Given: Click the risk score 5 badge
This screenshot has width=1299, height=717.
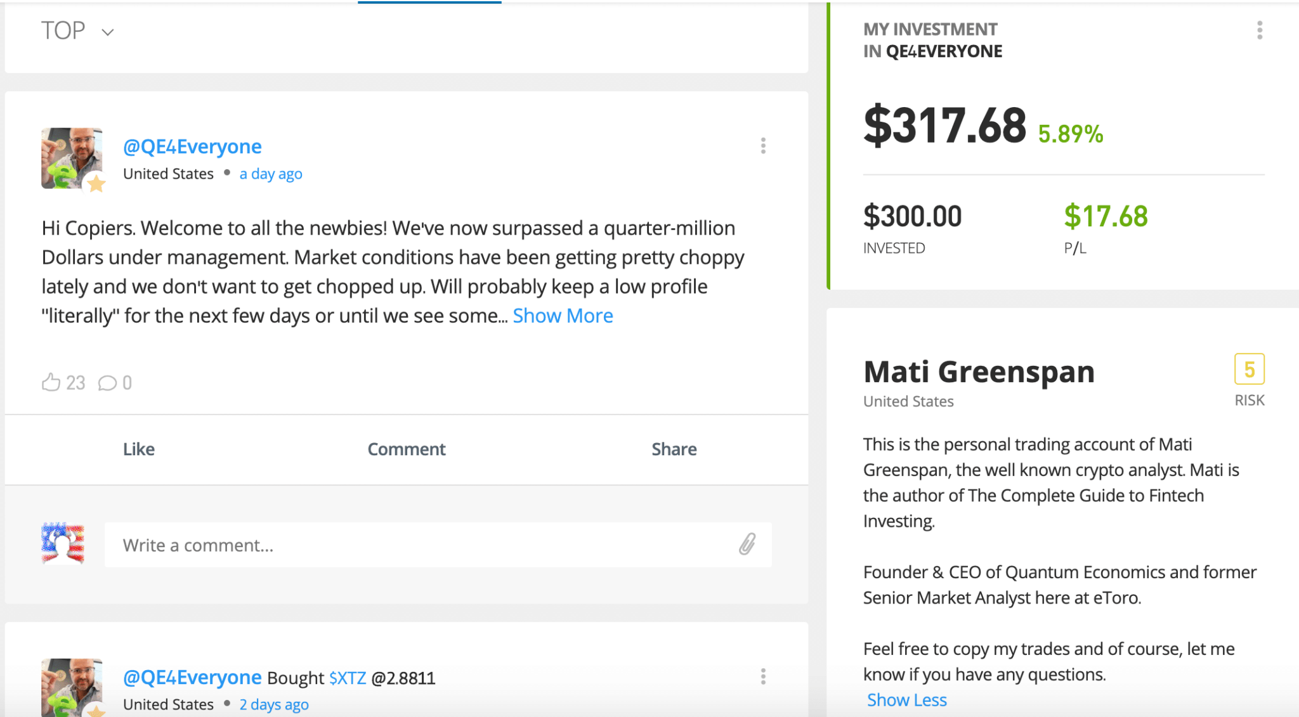Looking at the screenshot, I should tap(1249, 369).
